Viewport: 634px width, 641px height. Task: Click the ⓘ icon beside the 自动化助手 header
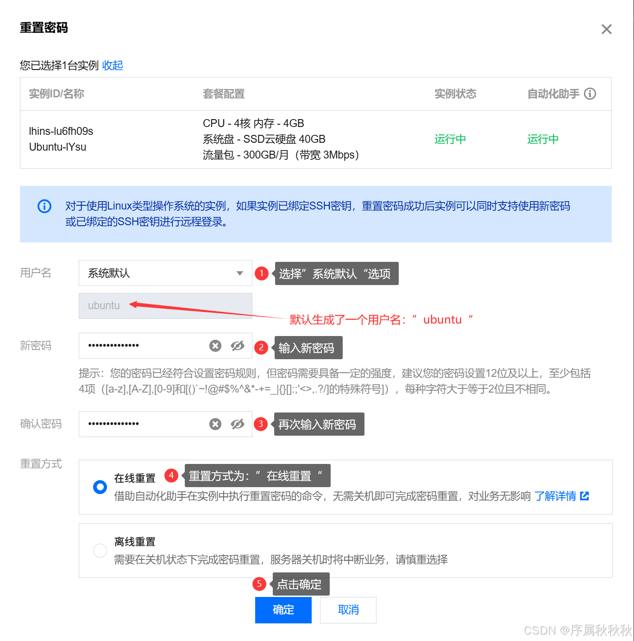[x=590, y=94]
